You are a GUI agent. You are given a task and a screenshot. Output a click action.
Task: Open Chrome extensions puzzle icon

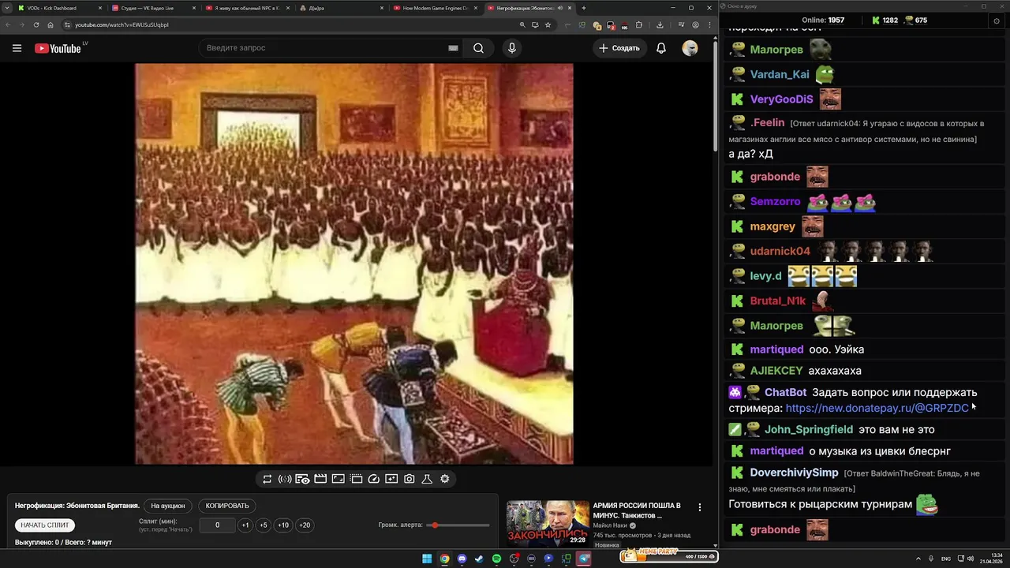(639, 24)
